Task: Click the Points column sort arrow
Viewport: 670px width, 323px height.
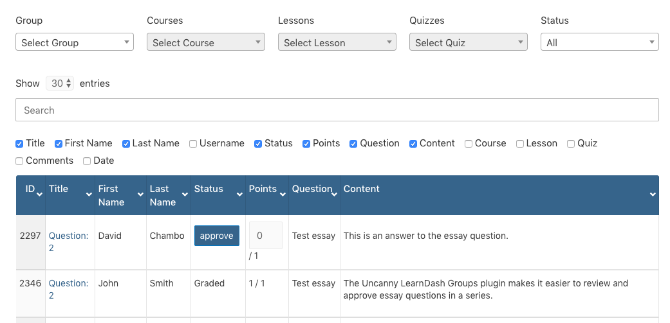Action: pos(283,194)
